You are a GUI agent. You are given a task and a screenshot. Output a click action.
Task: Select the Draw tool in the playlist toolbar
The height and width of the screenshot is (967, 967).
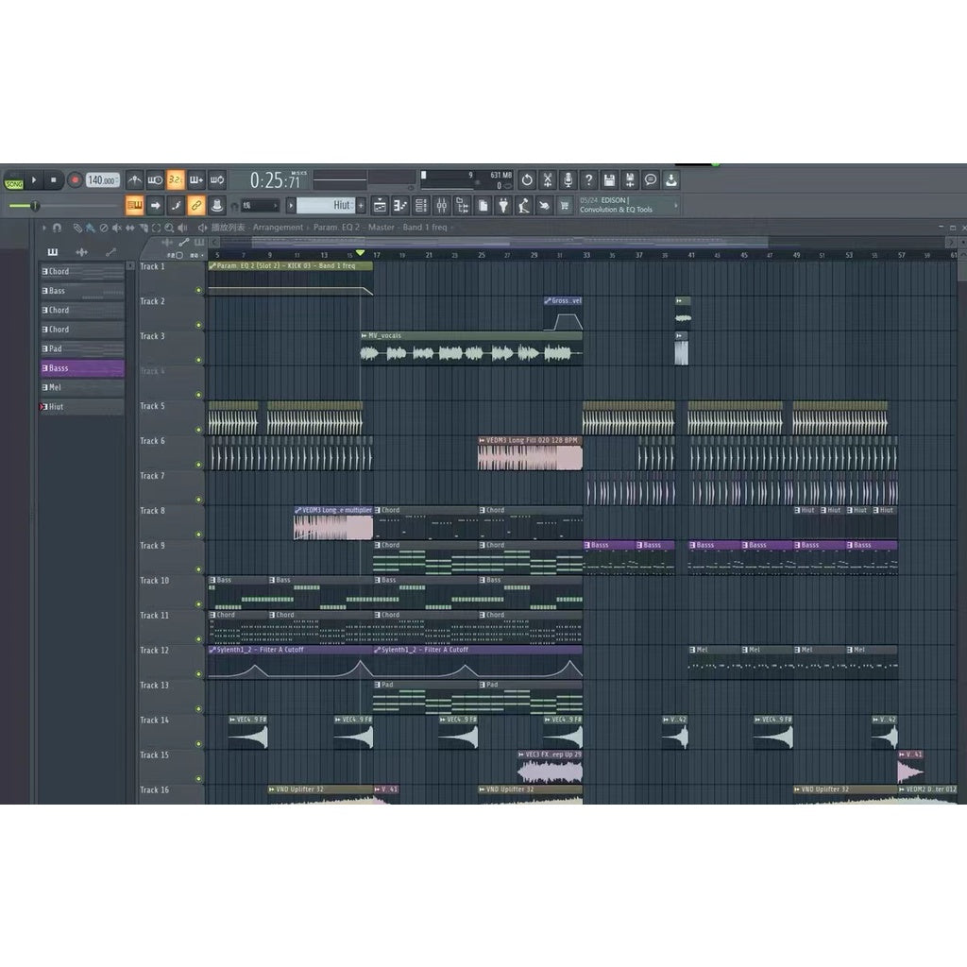click(x=78, y=227)
